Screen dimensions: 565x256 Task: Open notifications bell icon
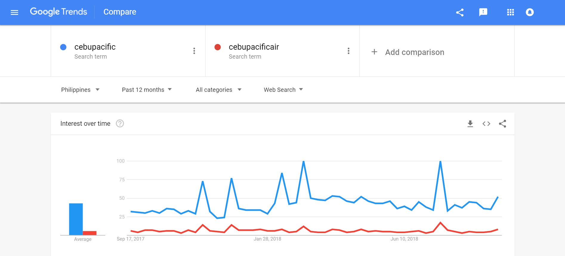[530, 12]
